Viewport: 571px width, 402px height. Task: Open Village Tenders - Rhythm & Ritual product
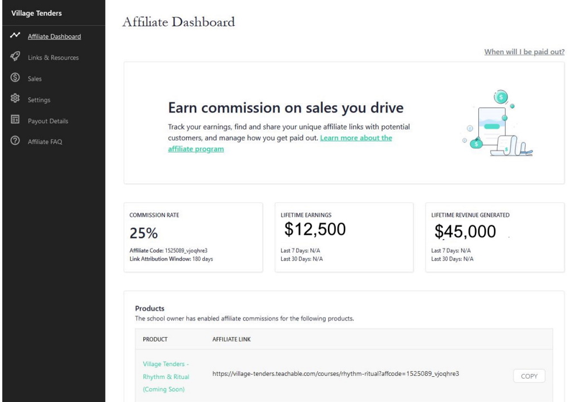click(x=166, y=376)
